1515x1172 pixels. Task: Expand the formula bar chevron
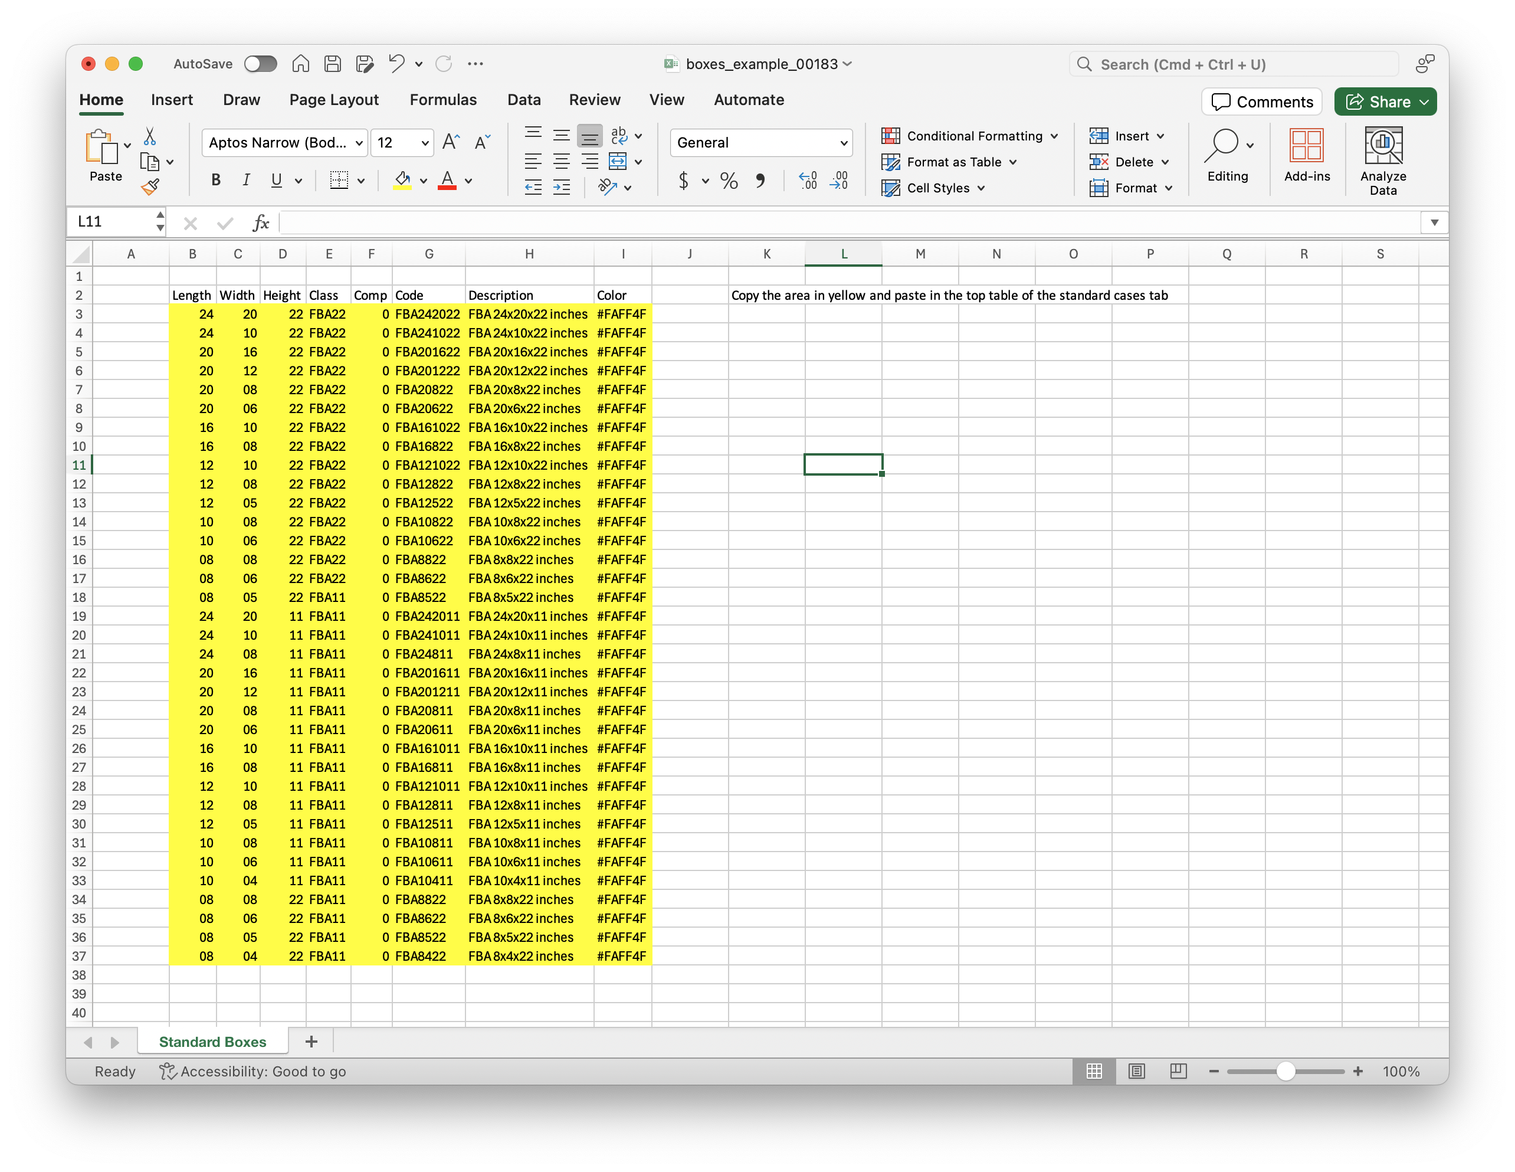pyautogui.click(x=1434, y=222)
